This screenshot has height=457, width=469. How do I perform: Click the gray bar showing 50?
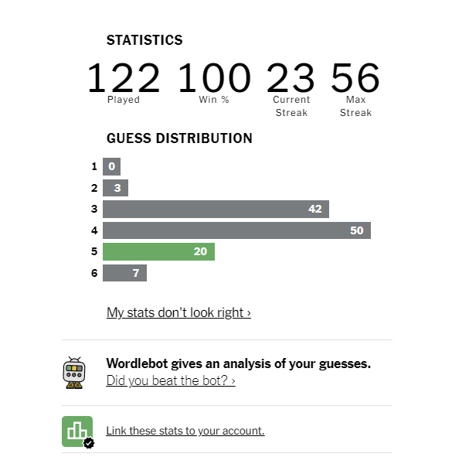pos(237,230)
